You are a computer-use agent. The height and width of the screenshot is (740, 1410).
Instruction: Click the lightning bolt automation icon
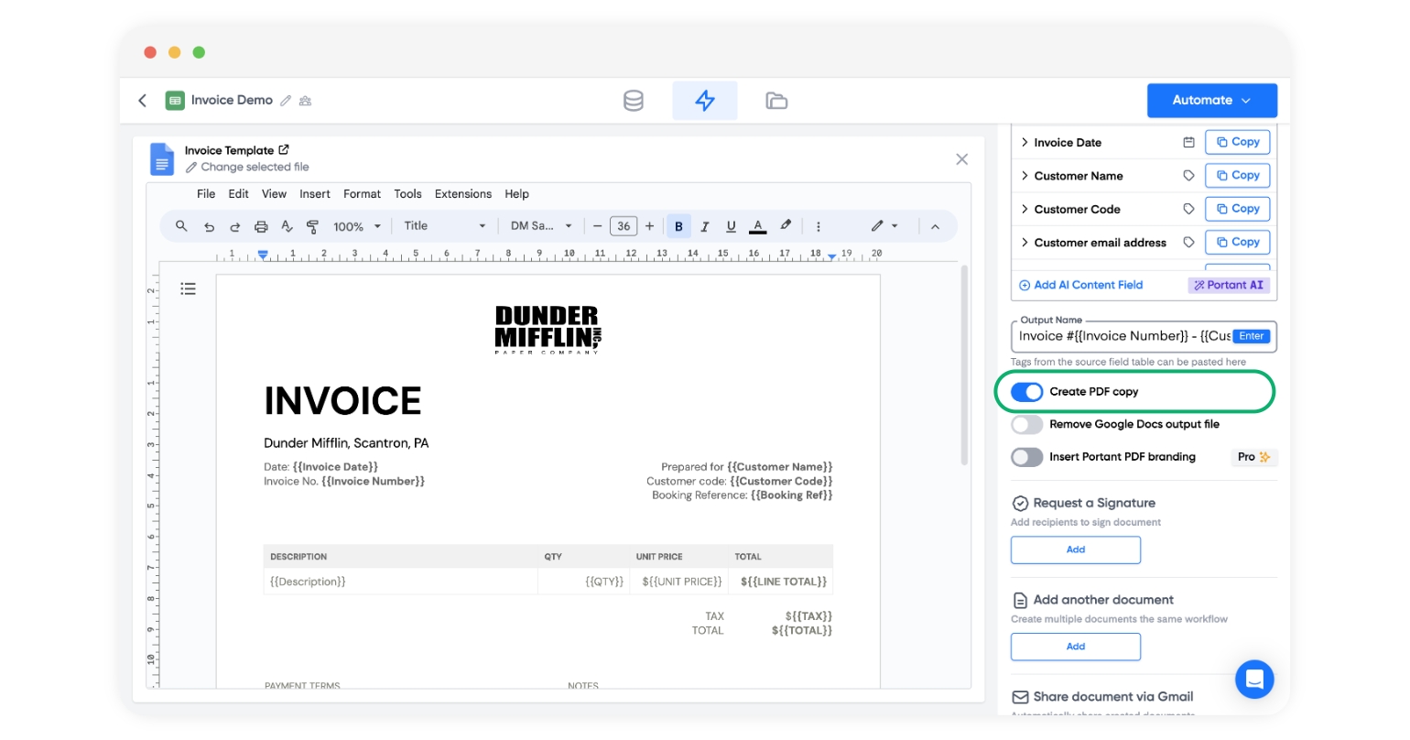pos(704,101)
